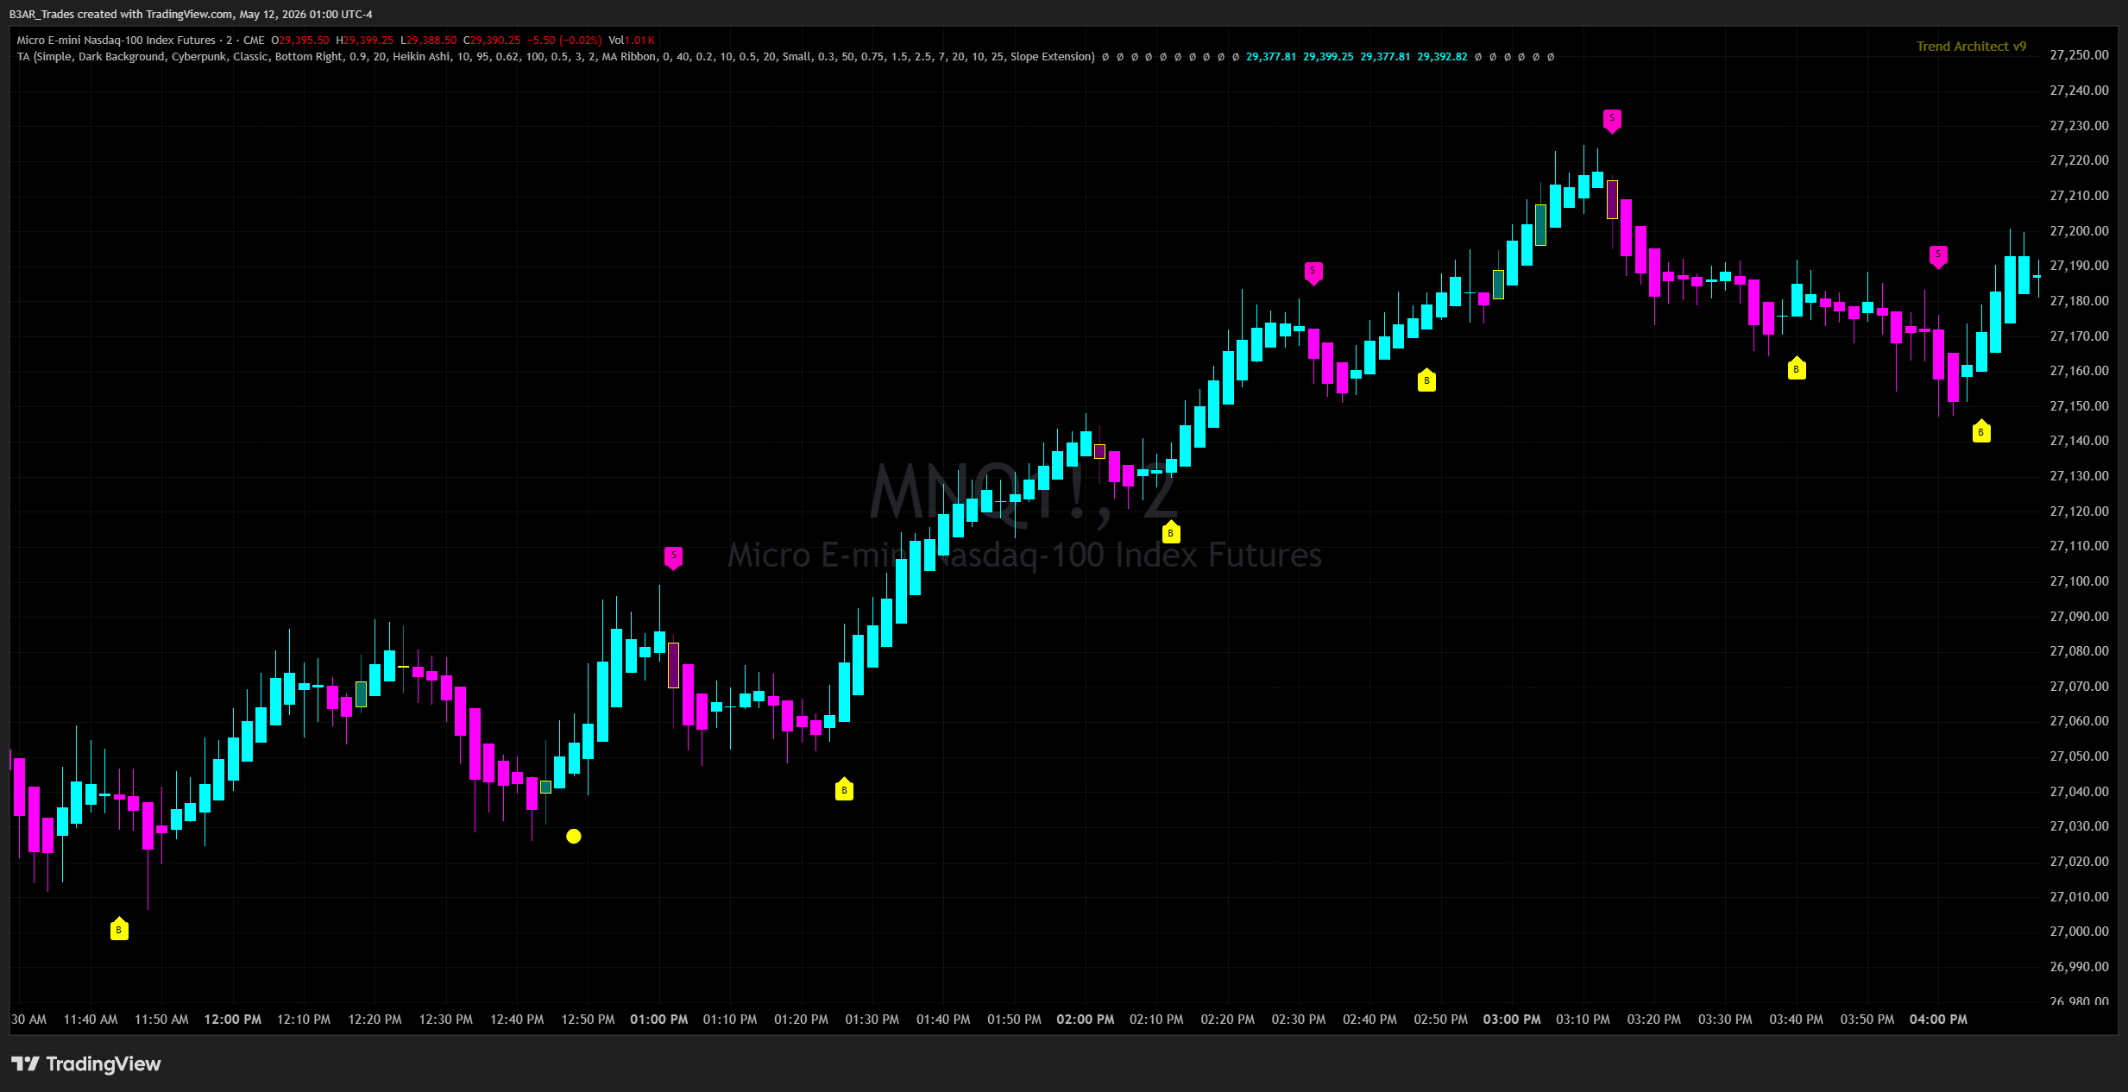
Task: Click the Micro E-mini Nasdaq-100 Index Futures title
Action: point(116,40)
